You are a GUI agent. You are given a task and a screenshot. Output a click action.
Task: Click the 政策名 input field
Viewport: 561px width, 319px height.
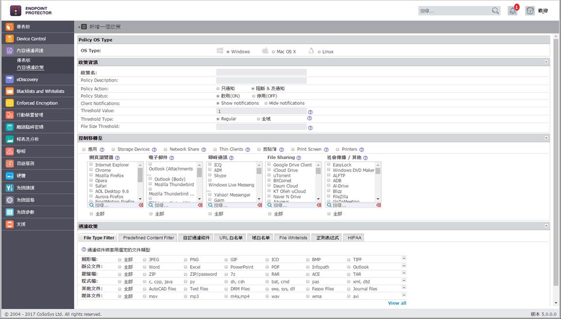pyautogui.click(x=261, y=72)
